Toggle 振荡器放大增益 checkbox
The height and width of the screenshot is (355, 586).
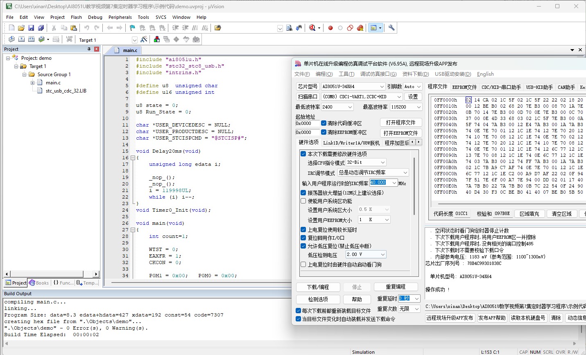click(303, 193)
